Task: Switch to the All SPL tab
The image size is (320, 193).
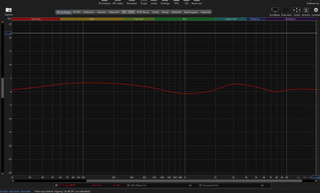Action: 77,12
